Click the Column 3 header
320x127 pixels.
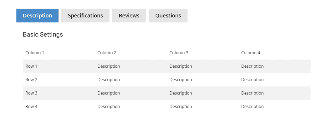179,53
